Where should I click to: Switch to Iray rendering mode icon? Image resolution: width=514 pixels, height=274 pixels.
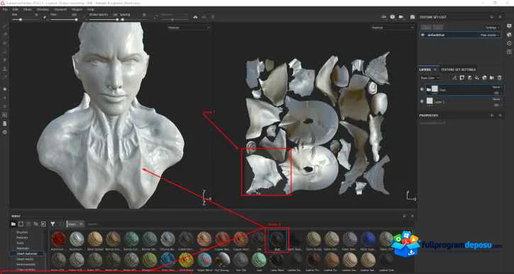point(412,17)
